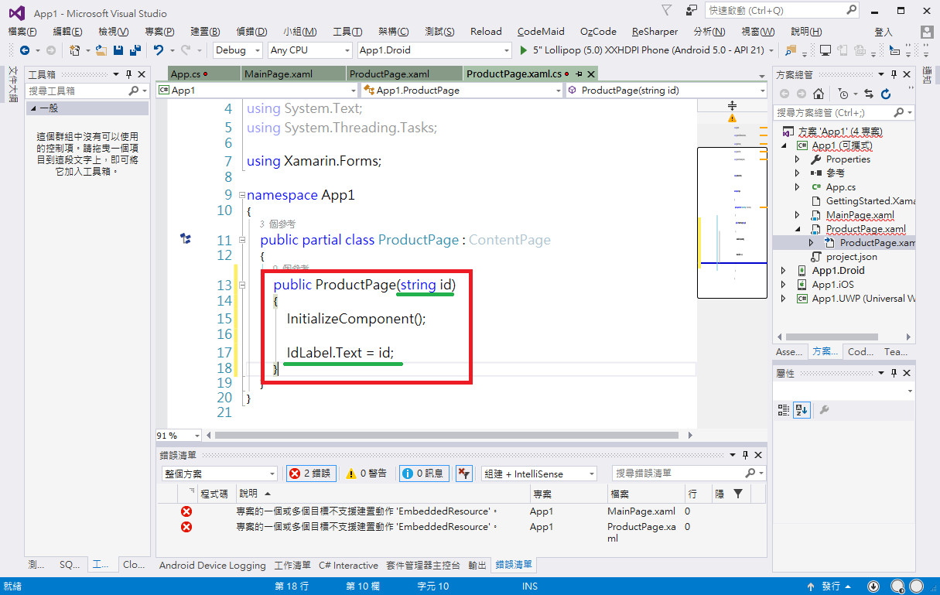Open the Android Device Logging tab

pyautogui.click(x=212, y=566)
